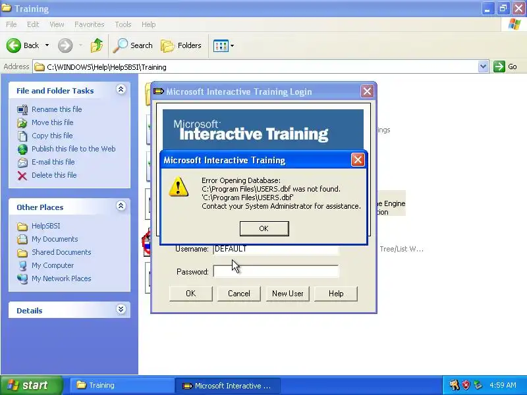Click Move this file link
Image resolution: width=527 pixels, height=395 pixels.
pos(53,122)
